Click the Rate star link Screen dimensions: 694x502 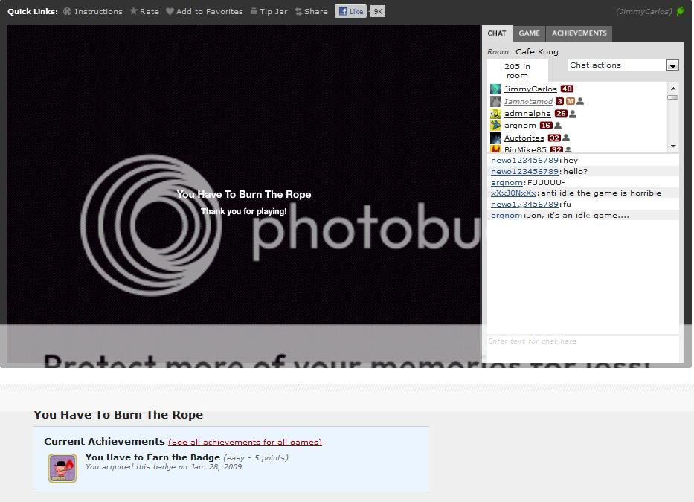pyautogui.click(x=144, y=11)
